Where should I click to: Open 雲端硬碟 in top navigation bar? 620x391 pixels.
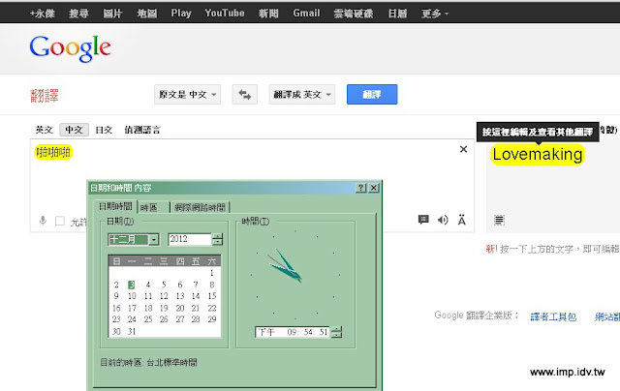point(354,14)
